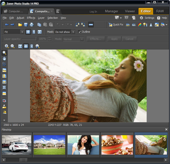The height and width of the screenshot is (164, 170).
Task: Open the Effects menu
Action: click(31, 18)
